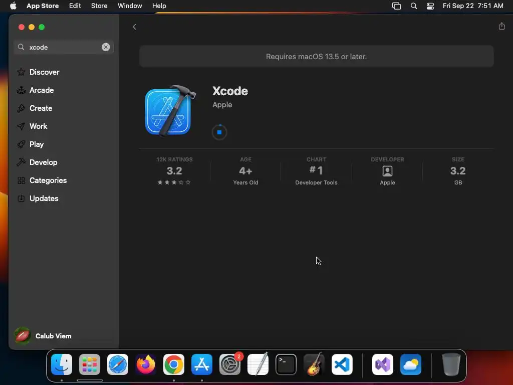The image size is (513, 385).
Task: Launch Terminal from the Dock
Action: click(286, 364)
